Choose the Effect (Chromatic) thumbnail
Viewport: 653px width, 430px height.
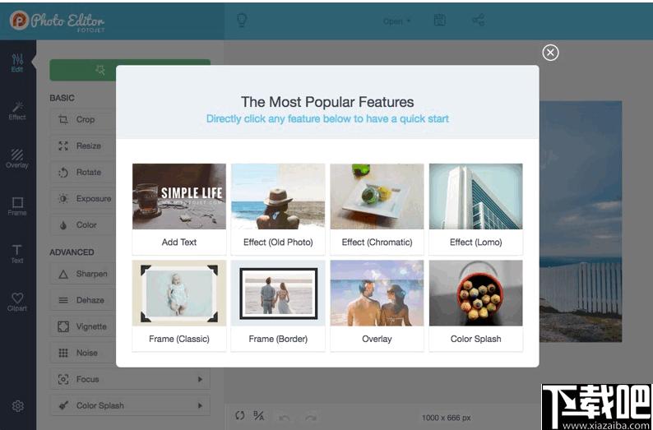click(x=377, y=197)
